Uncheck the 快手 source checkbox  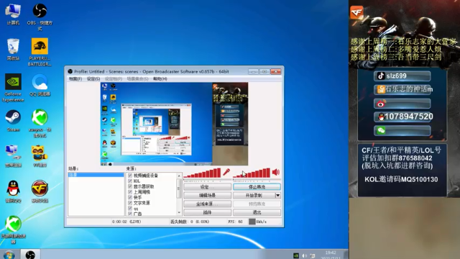point(130,198)
